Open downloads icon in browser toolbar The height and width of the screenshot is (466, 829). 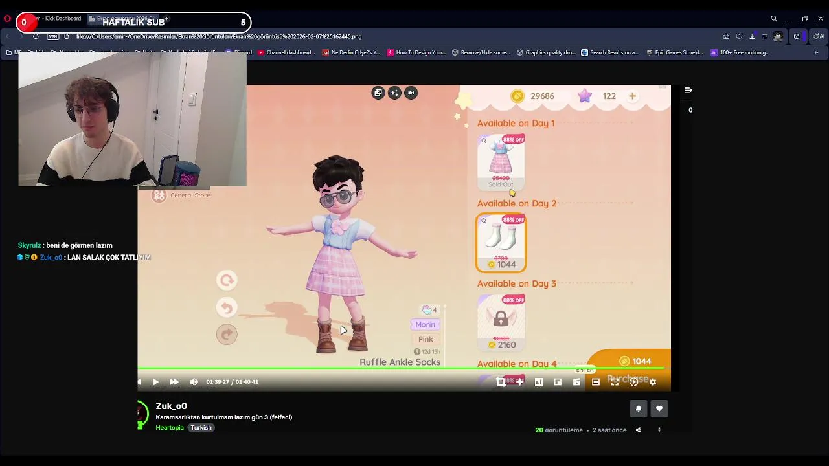tap(752, 36)
